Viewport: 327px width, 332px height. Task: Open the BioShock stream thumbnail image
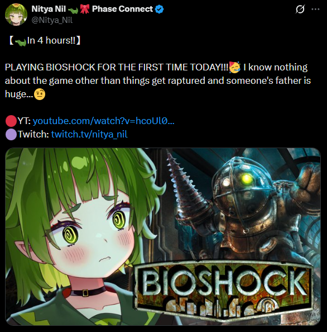pos(163,237)
